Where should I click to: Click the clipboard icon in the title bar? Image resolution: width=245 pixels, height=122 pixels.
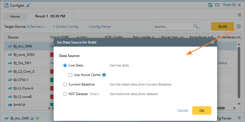click(x=210, y=5)
